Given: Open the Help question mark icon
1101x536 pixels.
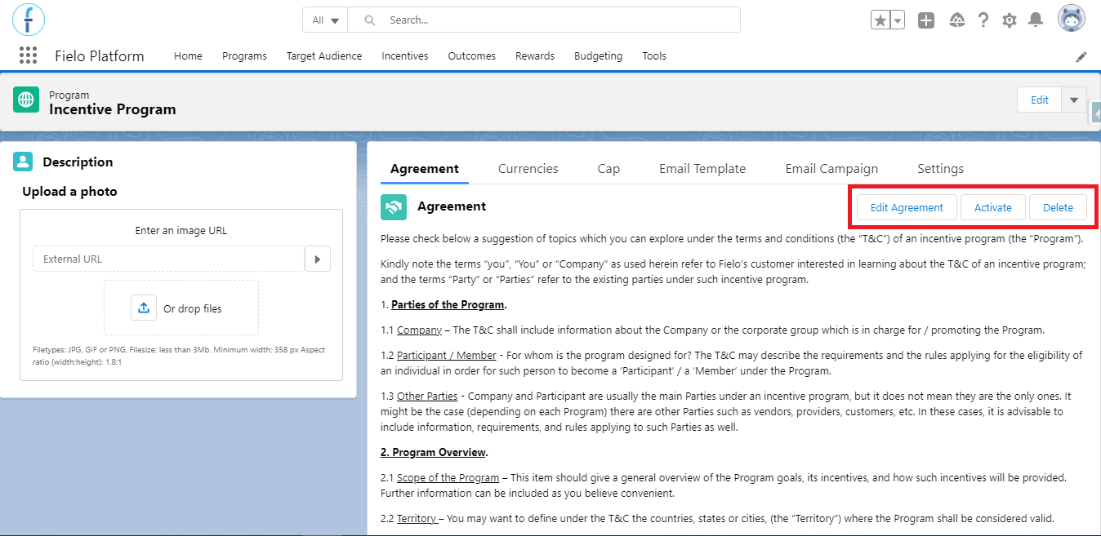Looking at the screenshot, I should (983, 20).
